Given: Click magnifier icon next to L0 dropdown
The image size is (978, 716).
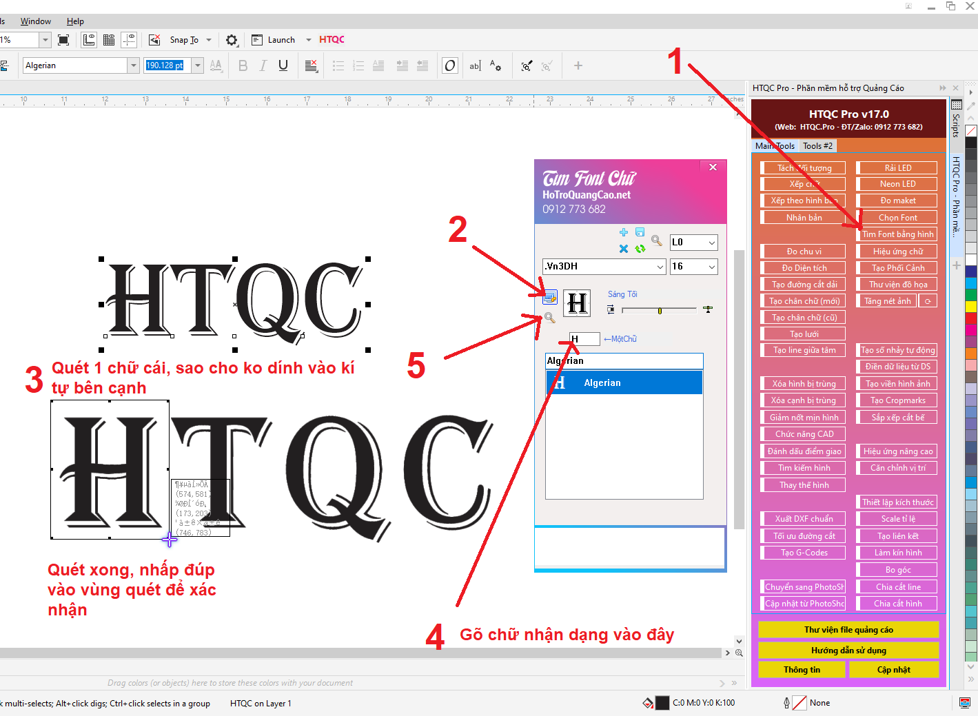Looking at the screenshot, I should click(x=657, y=241).
